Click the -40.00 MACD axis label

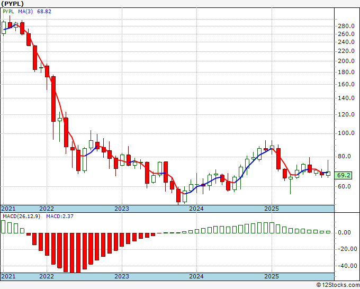click(x=348, y=266)
